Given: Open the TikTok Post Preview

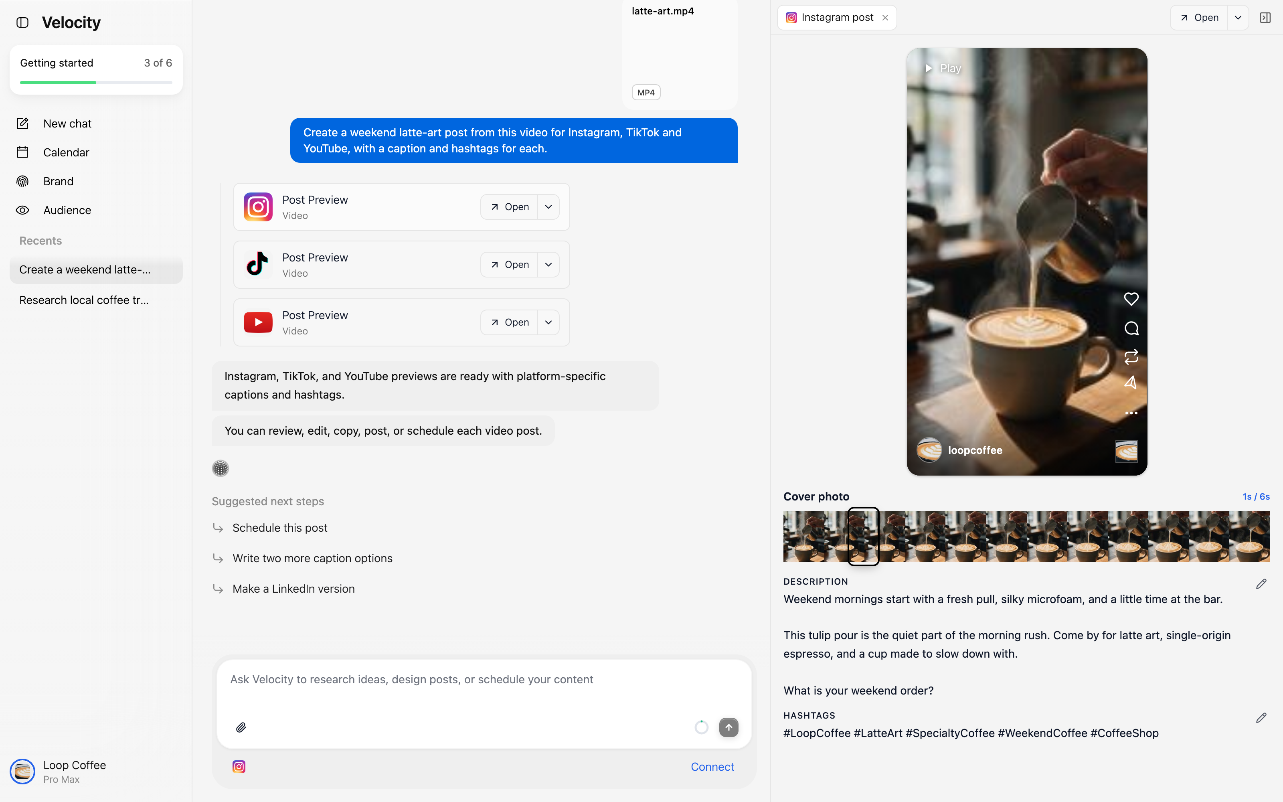Looking at the screenshot, I should click(x=509, y=265).
